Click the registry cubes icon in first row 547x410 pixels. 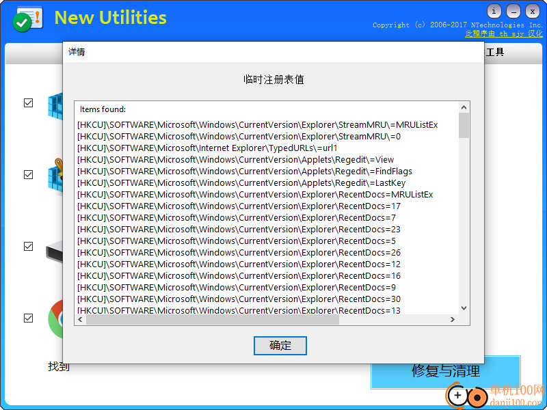point(55,107)
